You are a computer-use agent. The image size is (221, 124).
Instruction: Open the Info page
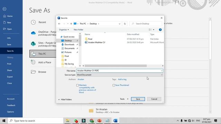coord(9,38)
